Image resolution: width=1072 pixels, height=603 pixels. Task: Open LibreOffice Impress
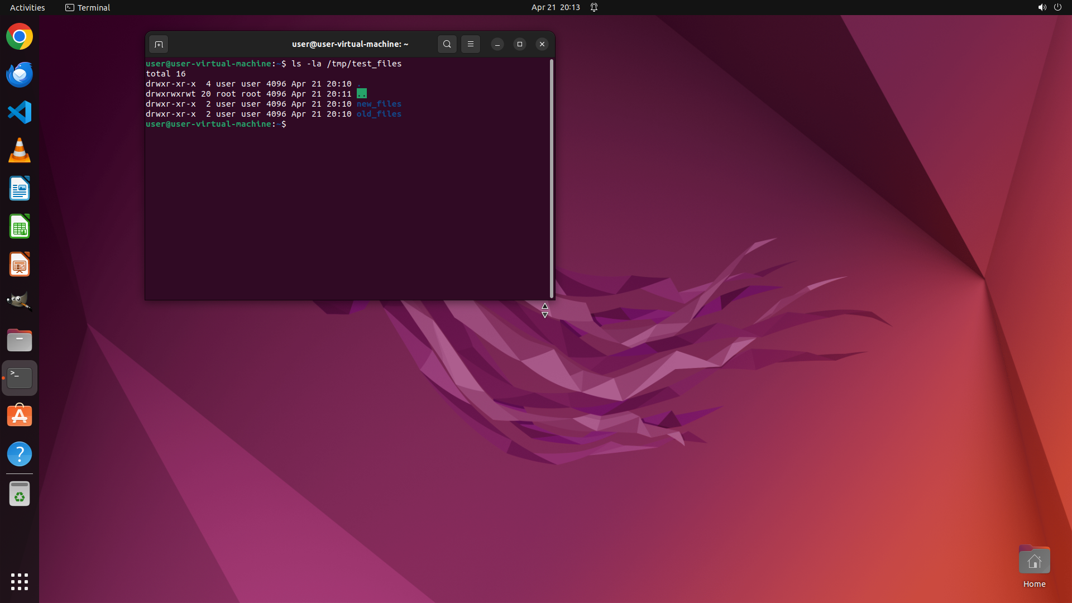20,265
